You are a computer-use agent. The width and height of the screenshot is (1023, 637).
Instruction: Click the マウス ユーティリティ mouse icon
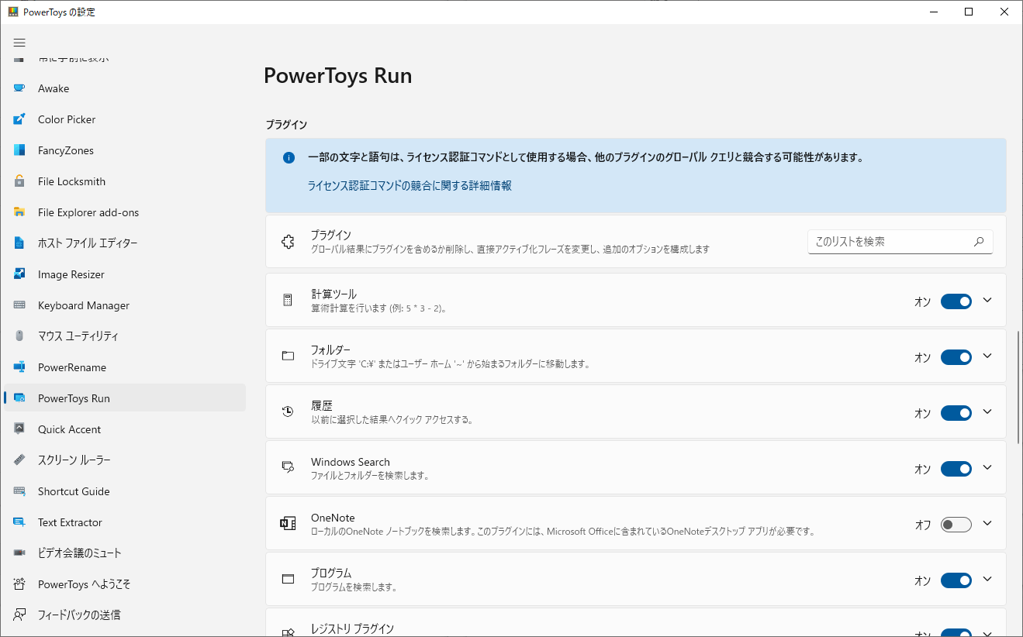tap(19, 336)
